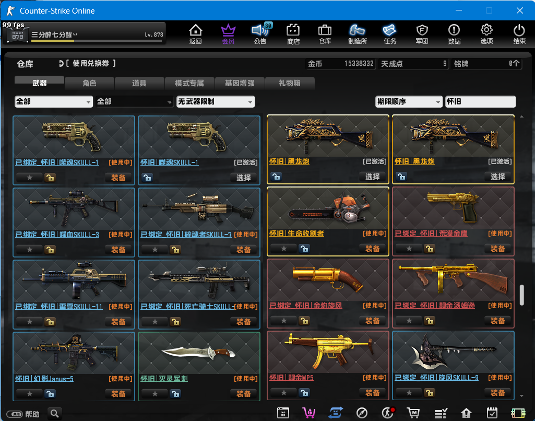Toggle the lock on 已绑定_怀旧|旋风SKULL-9

(x=430, y=393)
